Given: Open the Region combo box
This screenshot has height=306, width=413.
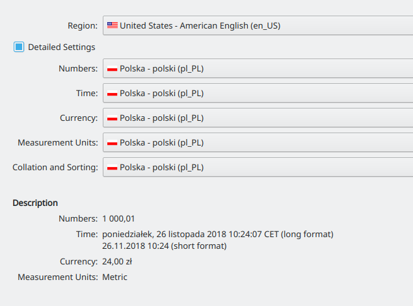Looking at the screenshot, I should pos(258,25).
